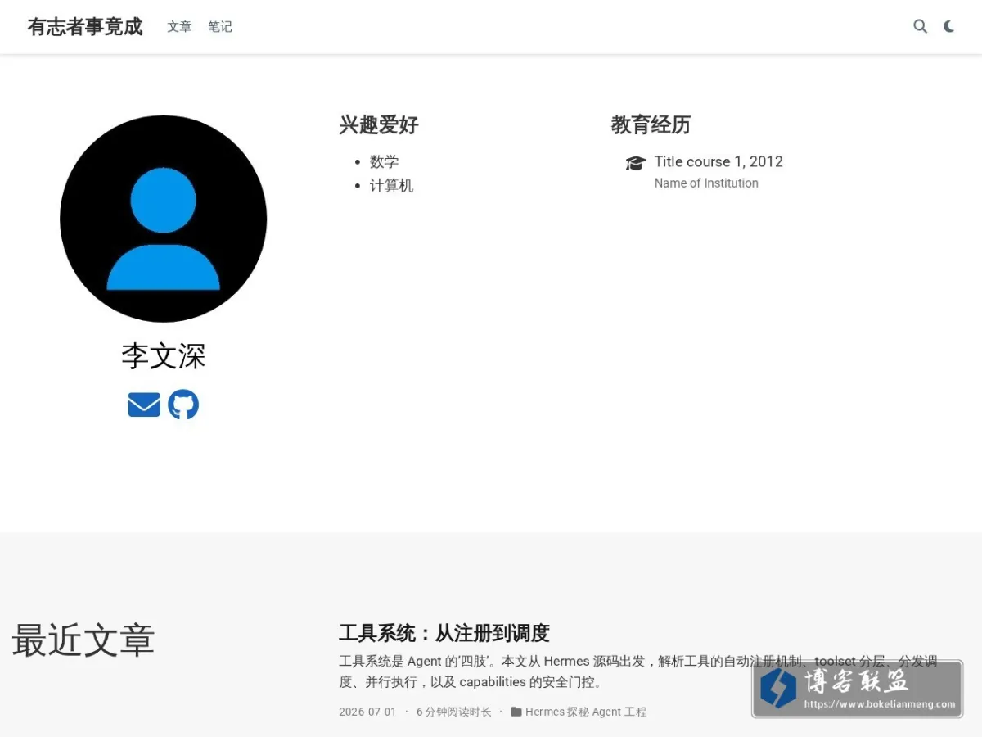Image resolution: width=982 pixels, height=737 pixels.
Task: Click the article summary about Hermes 源码
Action: [638, 671]
